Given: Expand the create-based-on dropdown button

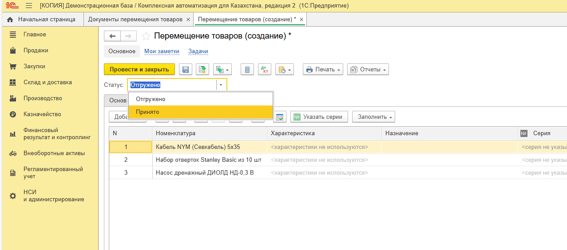Looking at the screenshot, I should [223, 70].
